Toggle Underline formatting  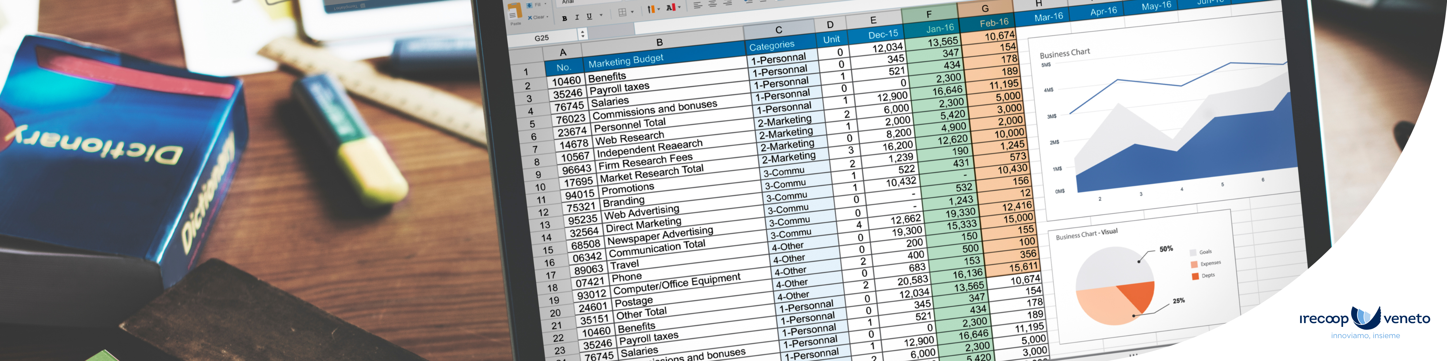tap(589, 16)
